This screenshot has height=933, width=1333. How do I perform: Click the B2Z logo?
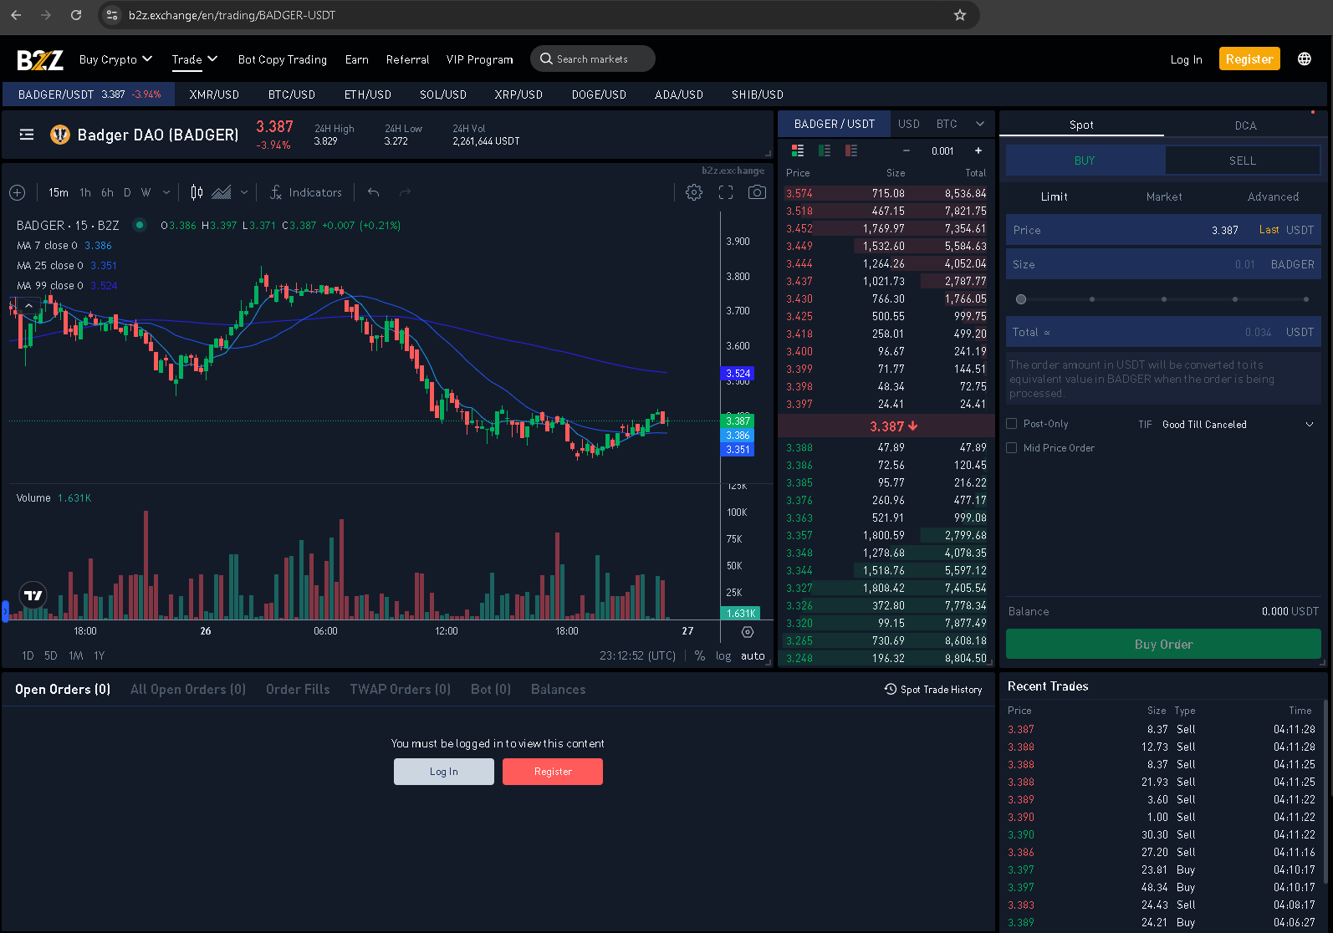click(x=40, y=59)
